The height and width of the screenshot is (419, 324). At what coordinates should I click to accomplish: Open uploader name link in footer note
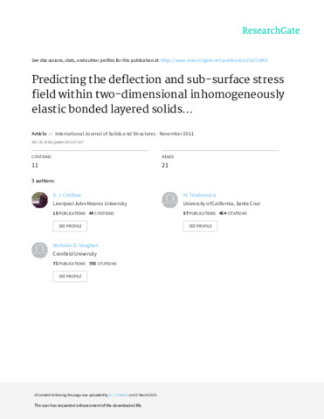[119, 395]
